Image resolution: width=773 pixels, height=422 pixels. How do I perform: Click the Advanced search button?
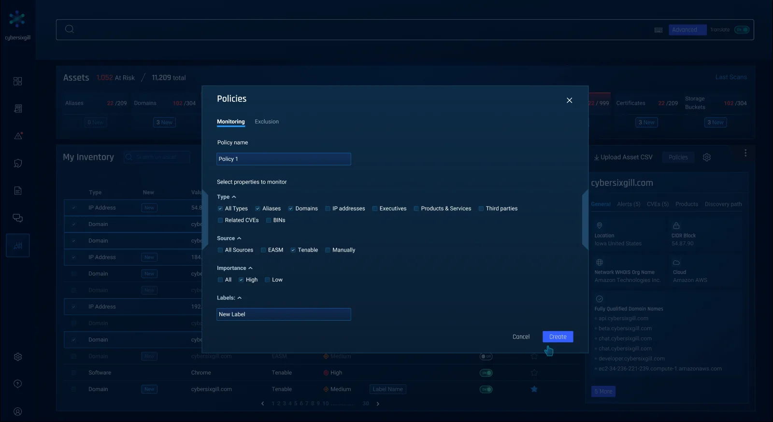687,30
